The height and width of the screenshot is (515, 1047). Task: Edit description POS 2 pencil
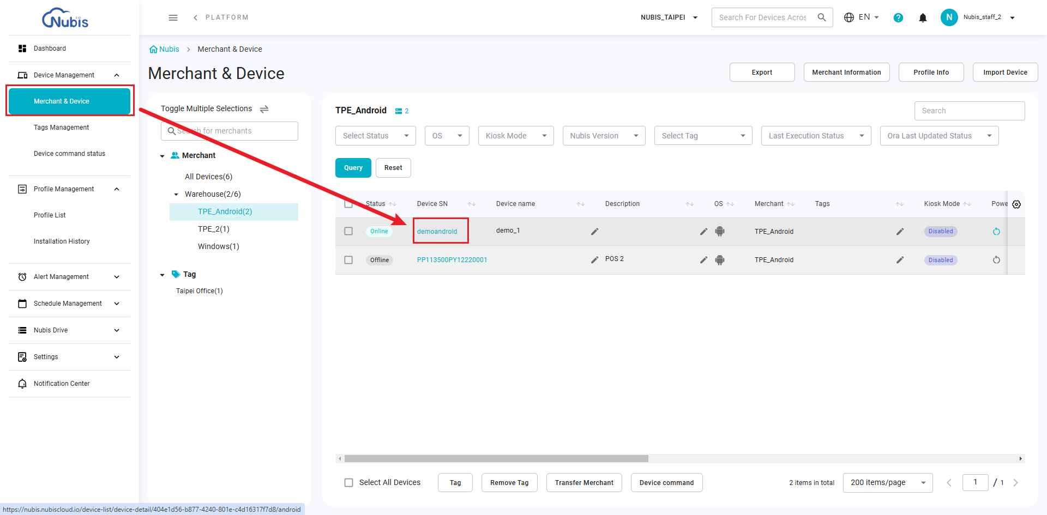[x=703, y=260]
